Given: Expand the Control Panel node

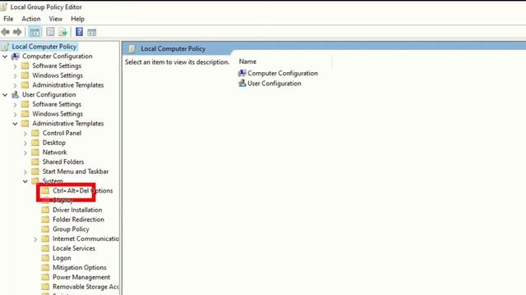Looking at the screenshot, I should 25,134.
